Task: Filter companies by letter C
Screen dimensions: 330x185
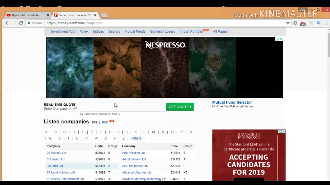Action: (64, 132)
